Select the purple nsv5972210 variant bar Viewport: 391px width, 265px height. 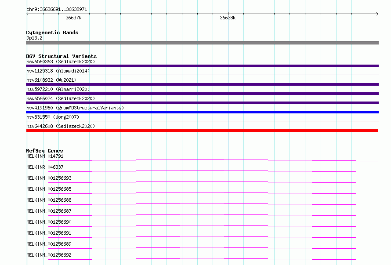point(202,94)
